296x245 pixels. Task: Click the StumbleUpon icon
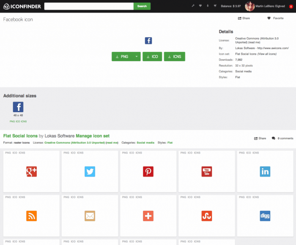207,216
